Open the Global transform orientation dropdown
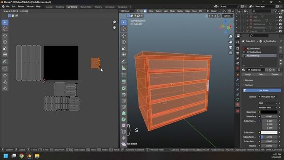 [x=213, y=11]
